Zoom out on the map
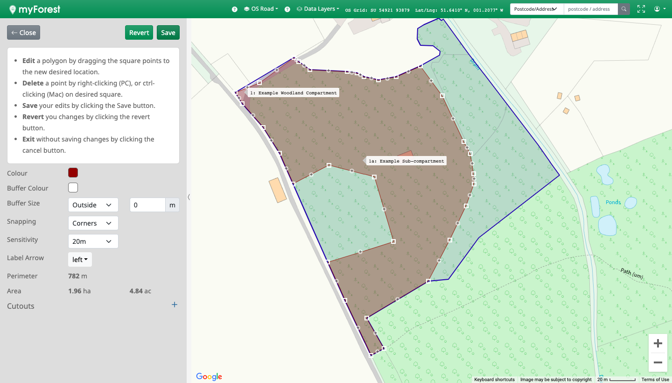672x383 pixels. coord(658,362)
